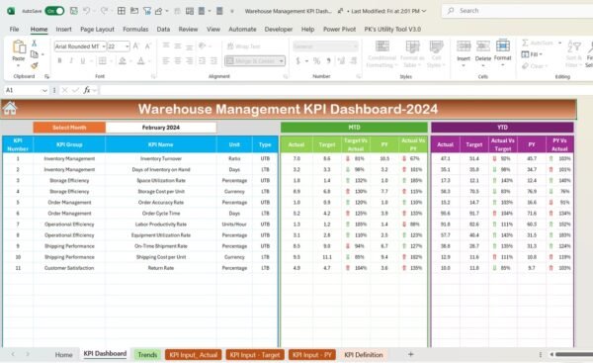Click the Format cells button

503,52
